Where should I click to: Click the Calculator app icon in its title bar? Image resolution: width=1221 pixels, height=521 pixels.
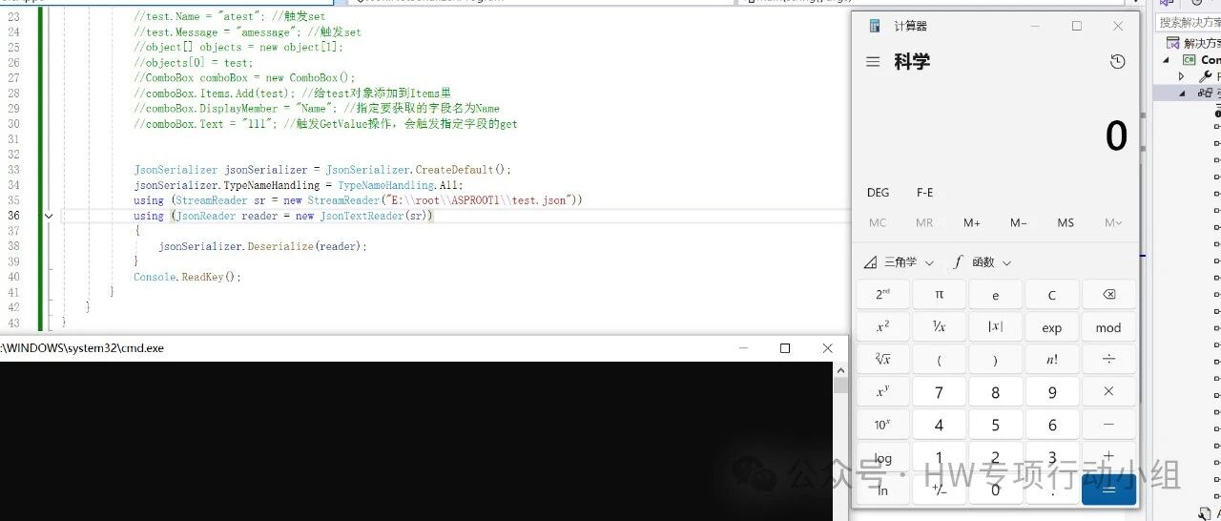(x=874, y=26)
